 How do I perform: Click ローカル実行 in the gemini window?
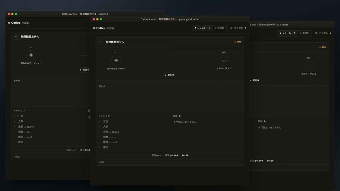pyautogui.click(x=323, y=33)
